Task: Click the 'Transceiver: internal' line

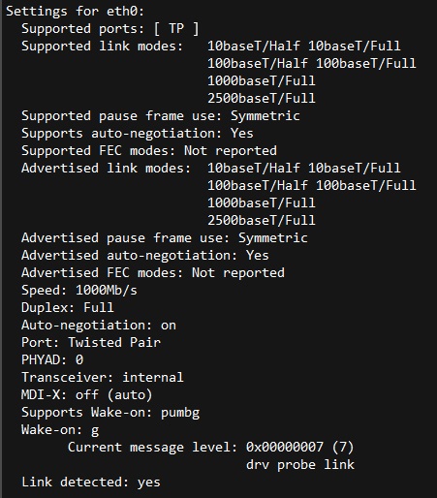Action: coord(103,378)
